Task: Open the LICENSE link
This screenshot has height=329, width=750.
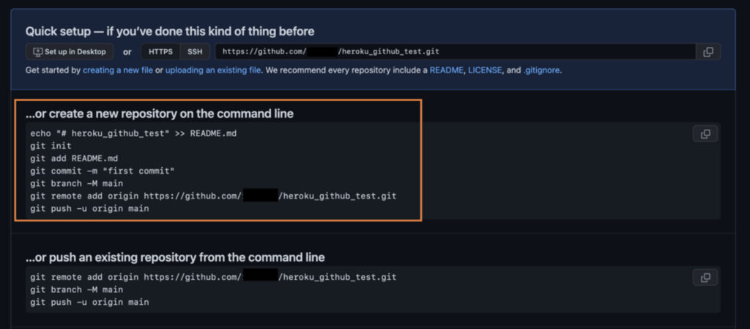Action: click(x=485, y=70)
